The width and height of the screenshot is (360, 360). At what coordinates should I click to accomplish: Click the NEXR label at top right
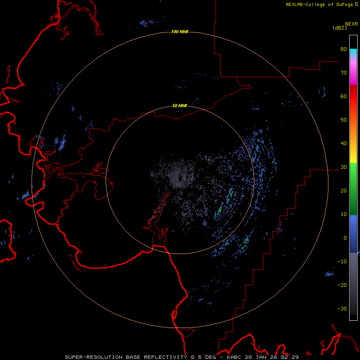[x=352, y=24]
